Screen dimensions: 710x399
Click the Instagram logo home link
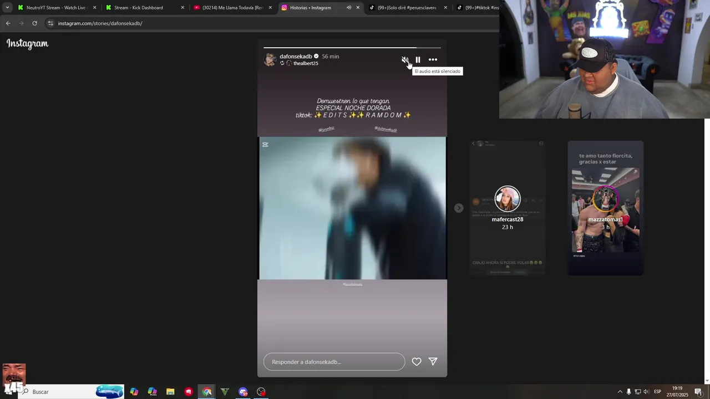coord(27,44)
